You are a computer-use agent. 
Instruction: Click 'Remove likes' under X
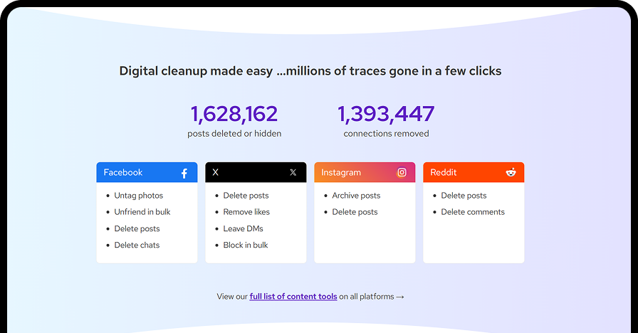[x=246, y=212]
